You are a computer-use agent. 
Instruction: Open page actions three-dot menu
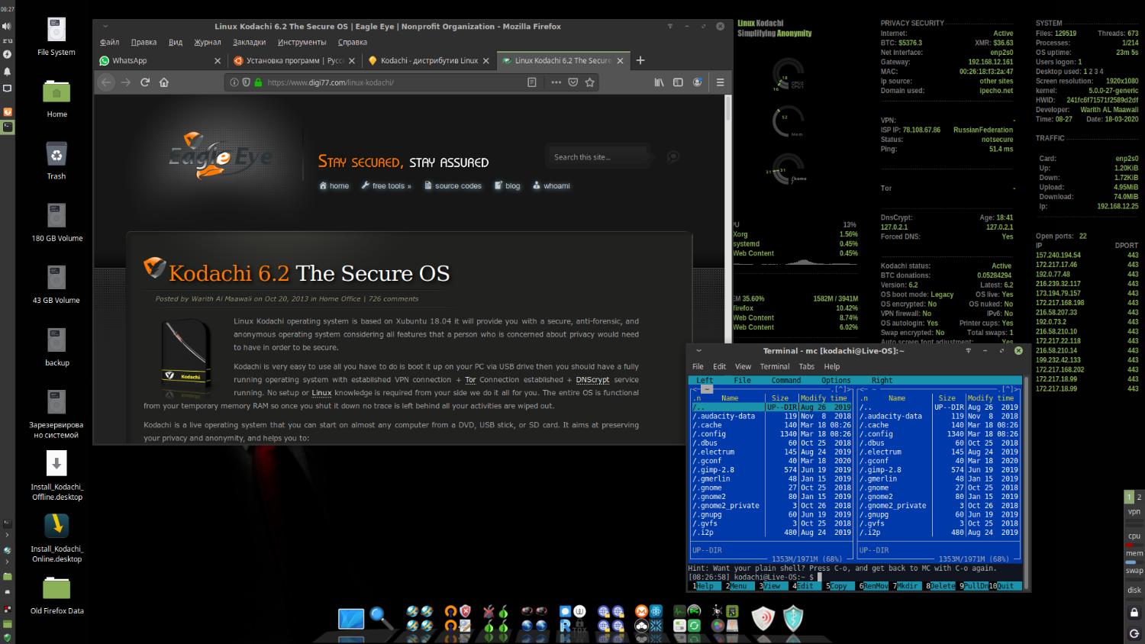click(556, 82)
